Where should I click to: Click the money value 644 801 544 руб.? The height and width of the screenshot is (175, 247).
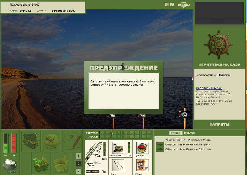[x=63, y=11]
